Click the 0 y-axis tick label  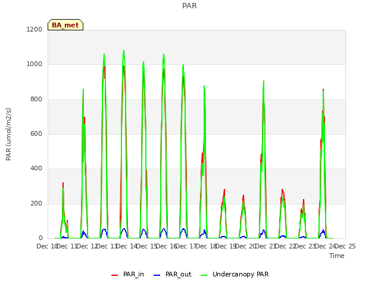(x=40, y=238)
